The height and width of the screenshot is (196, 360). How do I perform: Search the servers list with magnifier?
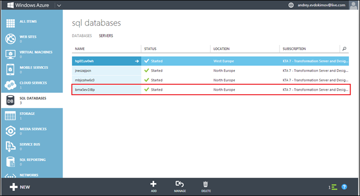click(x=344, y=49)
